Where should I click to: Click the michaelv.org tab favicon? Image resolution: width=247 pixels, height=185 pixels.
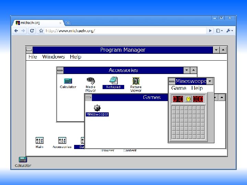click(x=17, y=23)
